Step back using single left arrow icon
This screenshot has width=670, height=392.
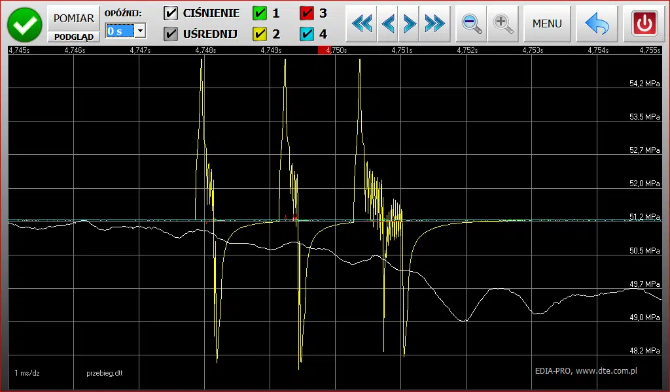[387, 24]
